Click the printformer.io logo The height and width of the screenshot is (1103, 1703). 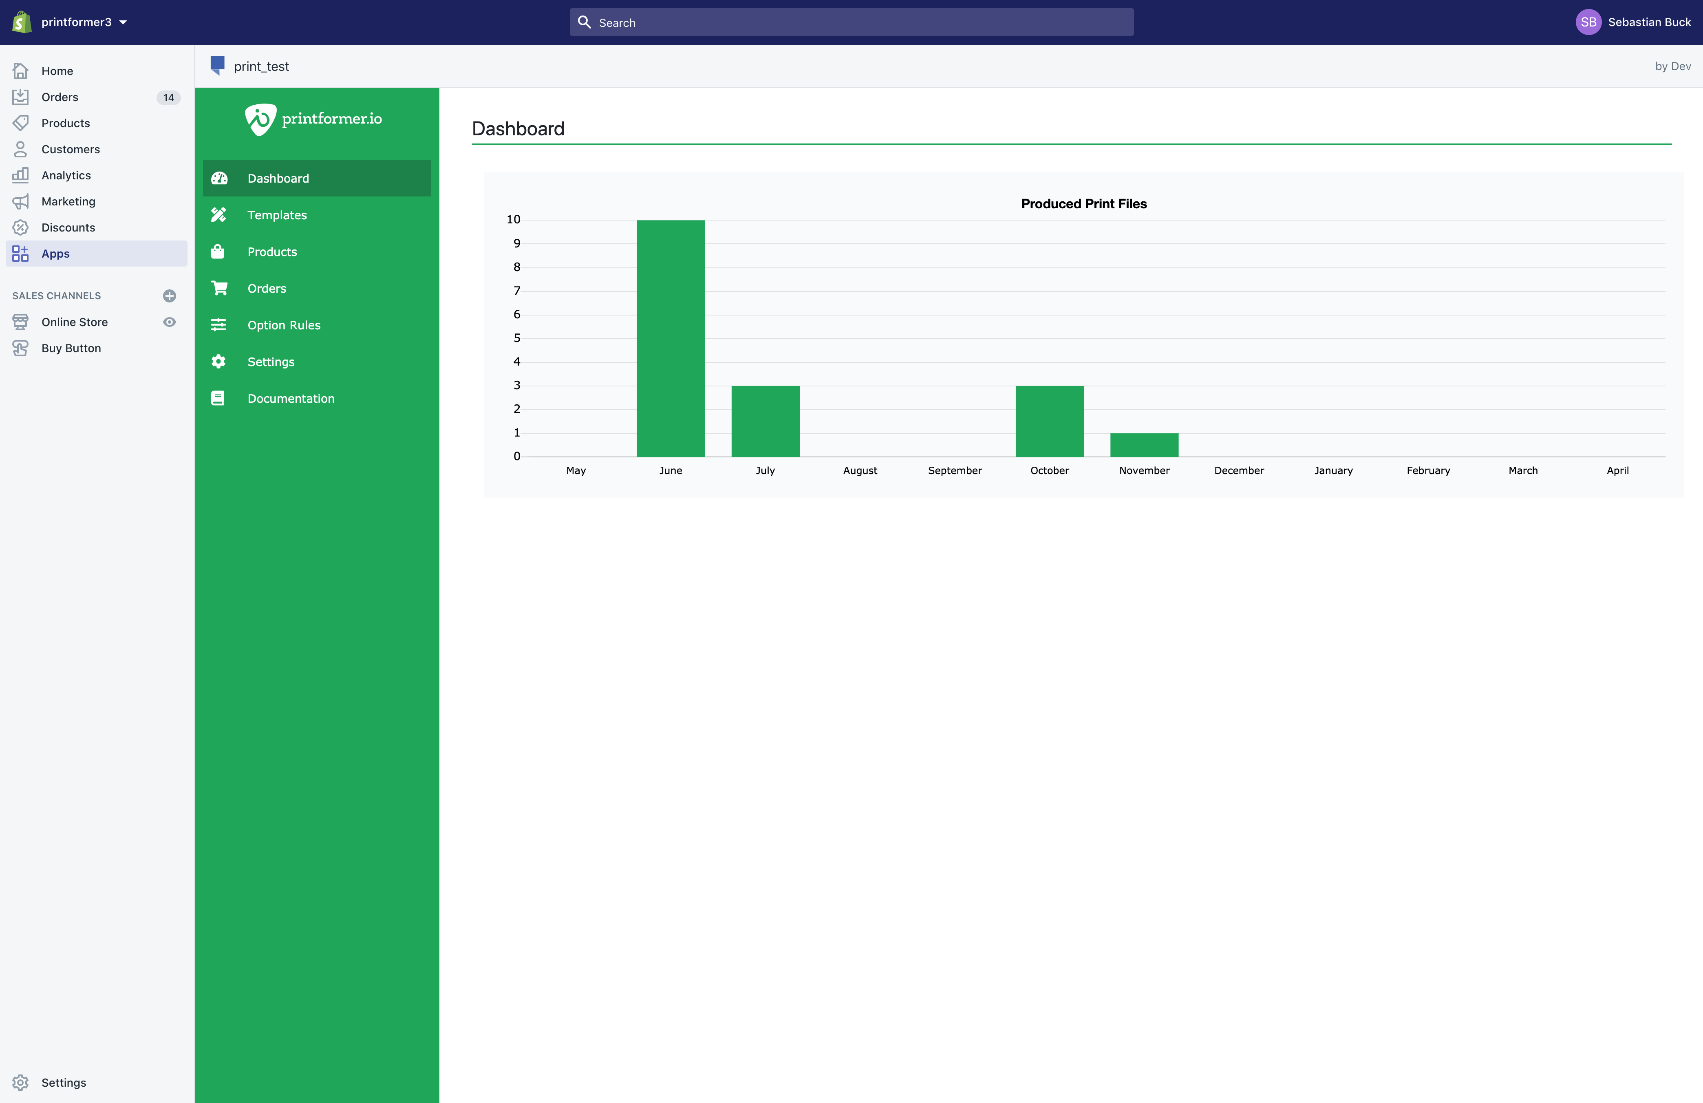[313, 119]
